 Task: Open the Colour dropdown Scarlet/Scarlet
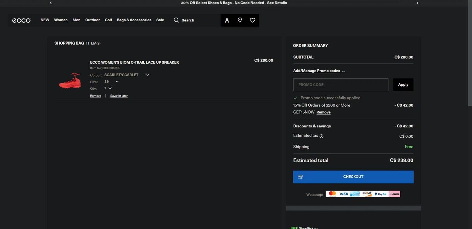[126, 75]
